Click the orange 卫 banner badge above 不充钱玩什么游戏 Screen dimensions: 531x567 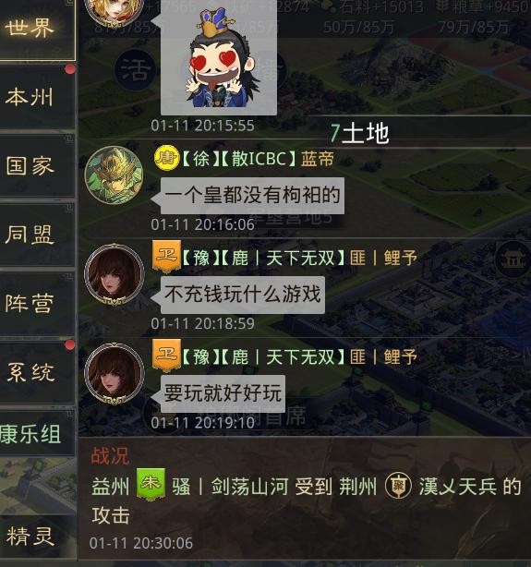[166, 257]
